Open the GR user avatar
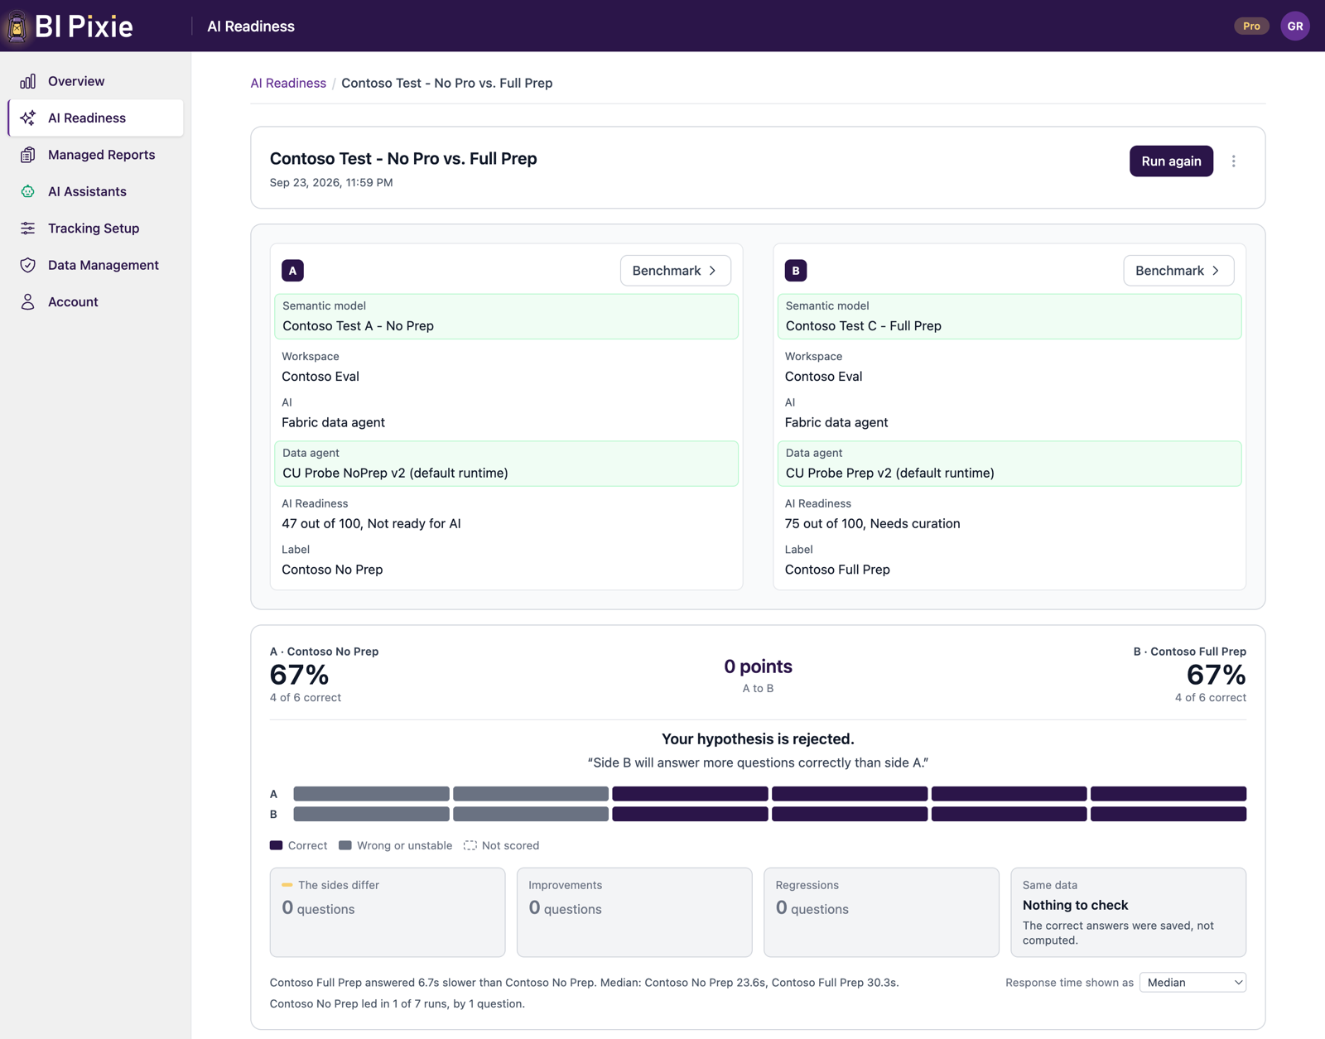Image resolution: width=1325 pixels, height=1039 pixels. pyautogui.click(x=1295, y=26)
